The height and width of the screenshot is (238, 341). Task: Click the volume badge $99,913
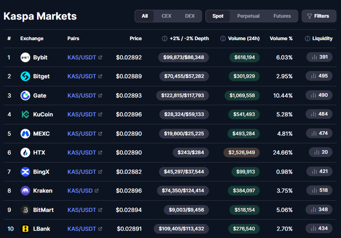(246, 171)
